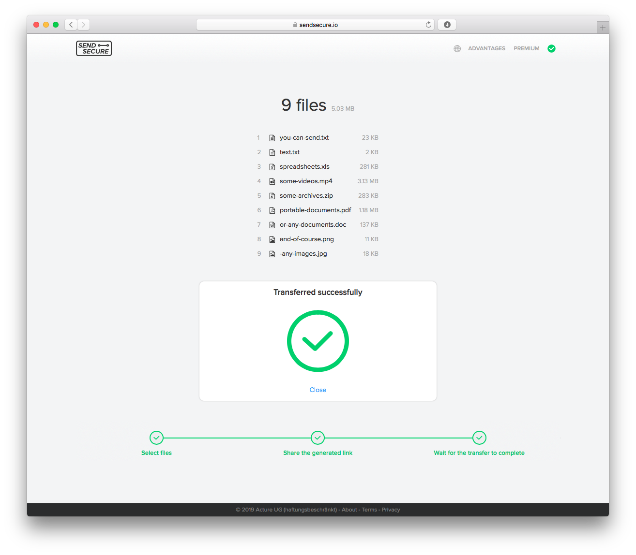Click the and-of-course.png image icon
This screenshot has width=636, height=555.
pos(272,239)
